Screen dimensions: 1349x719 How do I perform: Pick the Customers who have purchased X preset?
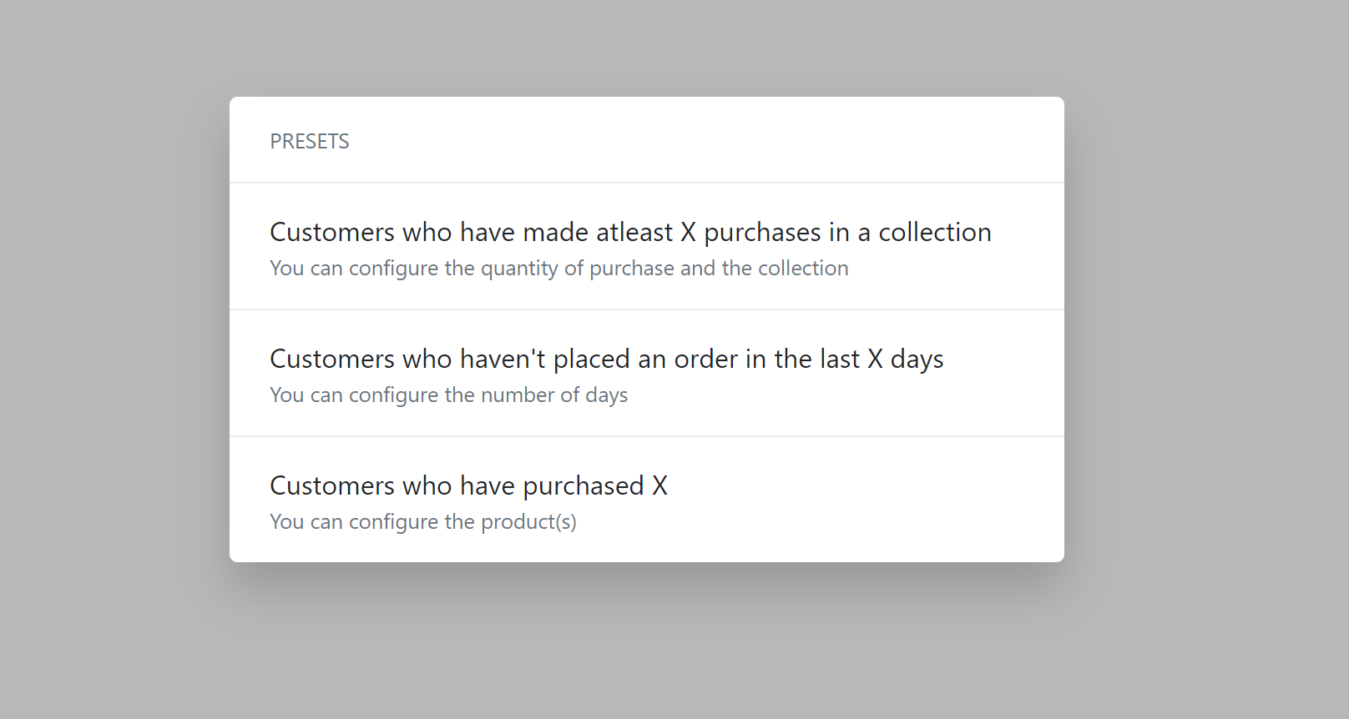pyautogui.click(x=647, y=500)
